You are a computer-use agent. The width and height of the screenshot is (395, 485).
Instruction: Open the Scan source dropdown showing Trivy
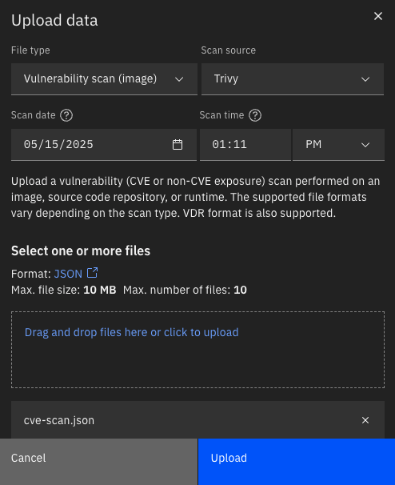click(293, 79)
